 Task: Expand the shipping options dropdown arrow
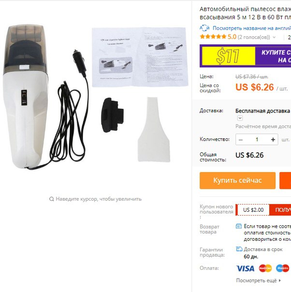click(x=240, y=118)
